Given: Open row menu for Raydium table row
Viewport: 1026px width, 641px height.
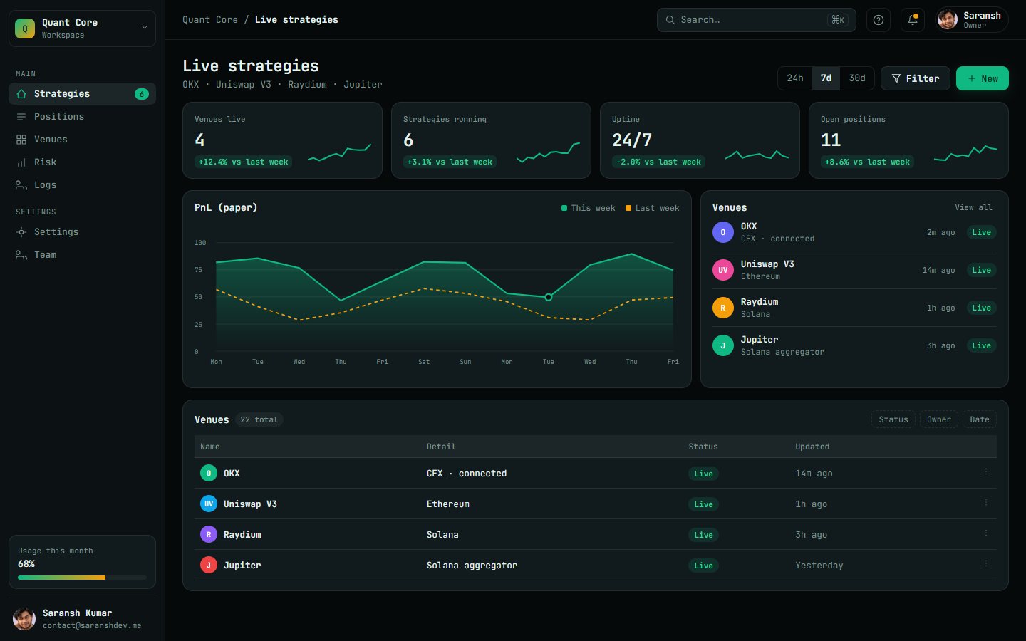Looking at the screenshot, I should (986, 533).
